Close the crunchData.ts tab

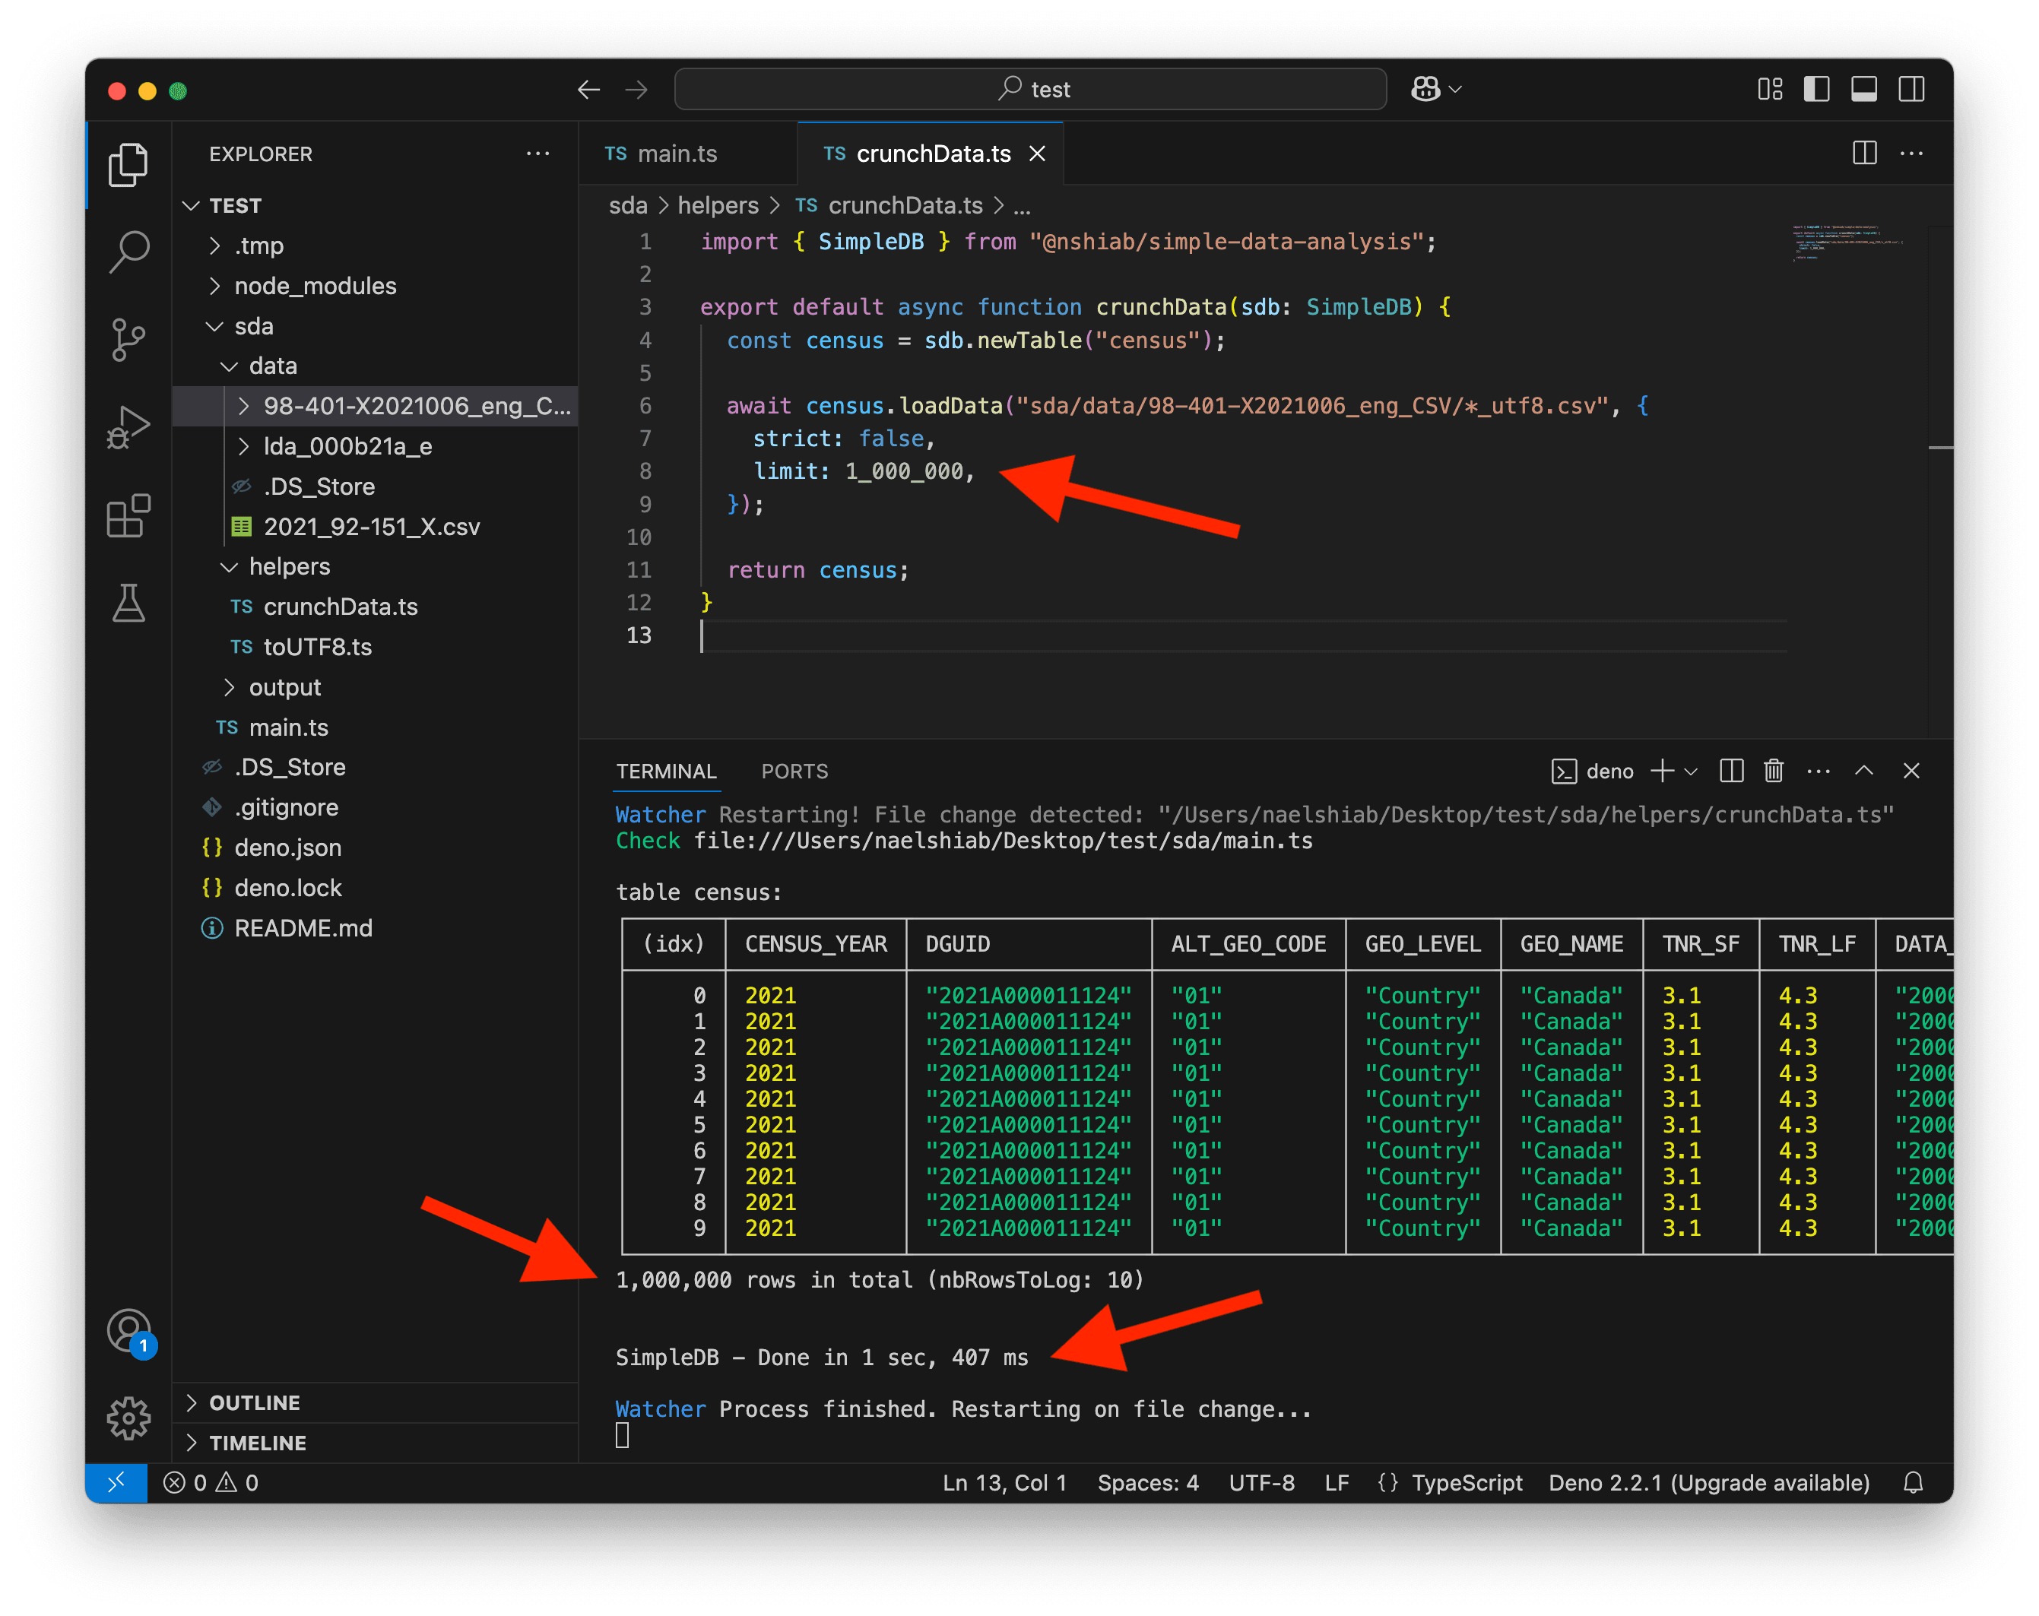(1036, 154)
